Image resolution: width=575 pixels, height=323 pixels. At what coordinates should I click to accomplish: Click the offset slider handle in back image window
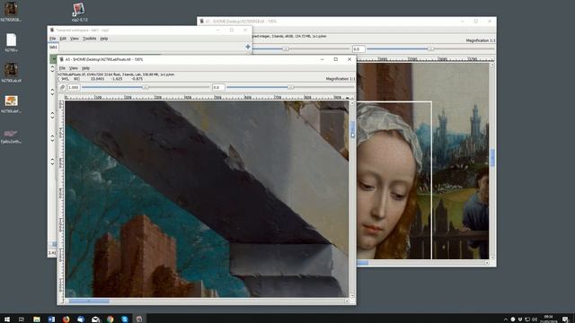tap(431, 48)
